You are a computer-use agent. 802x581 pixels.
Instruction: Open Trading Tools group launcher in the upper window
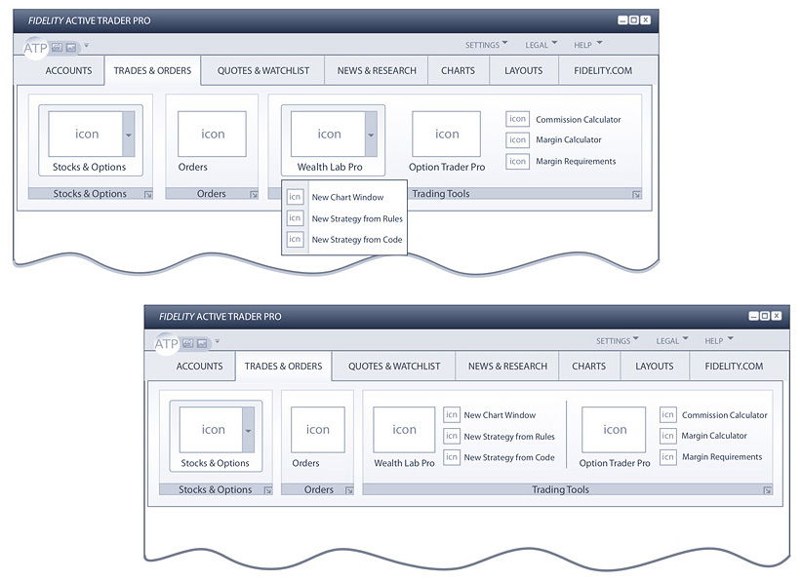click(x=636, y=194)
